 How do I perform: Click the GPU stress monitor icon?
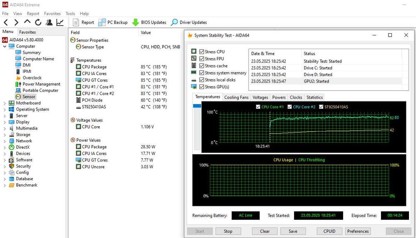pos(194,87)
